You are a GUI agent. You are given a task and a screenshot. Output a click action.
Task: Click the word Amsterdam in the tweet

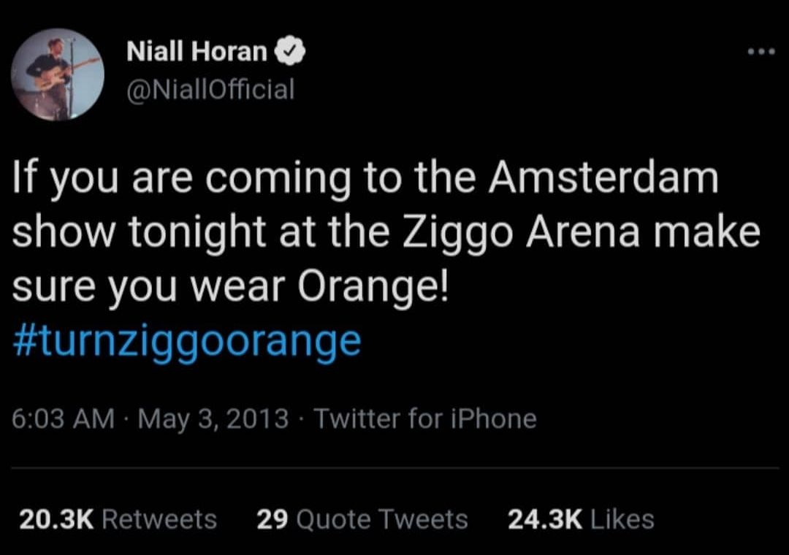click(x=604, y=177)
